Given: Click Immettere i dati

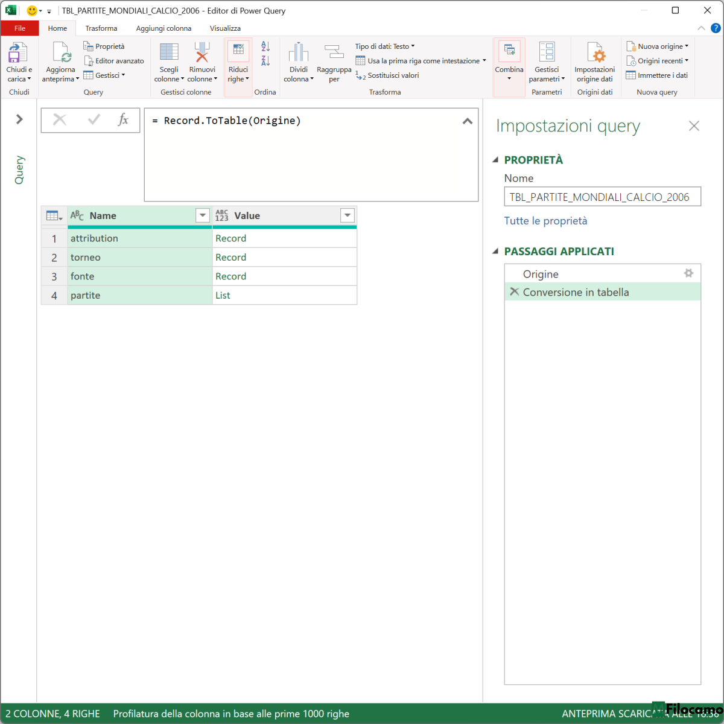Looking at the screenshot, I should coord(656,75).
